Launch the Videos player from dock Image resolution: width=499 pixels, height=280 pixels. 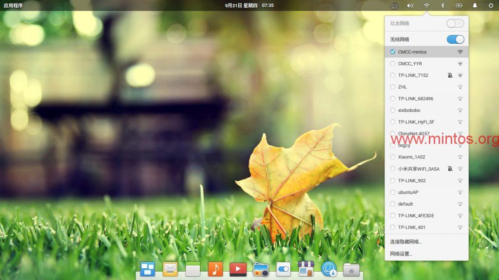(x=238, y=269)
